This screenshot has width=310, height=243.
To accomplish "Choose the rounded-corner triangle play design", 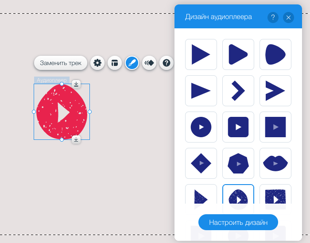I will [238, 54].
